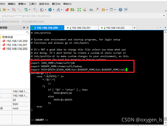Open the dropdown arrow beside the New folder icon
This screenshot has width=167, height=126.
coord(107,10)
